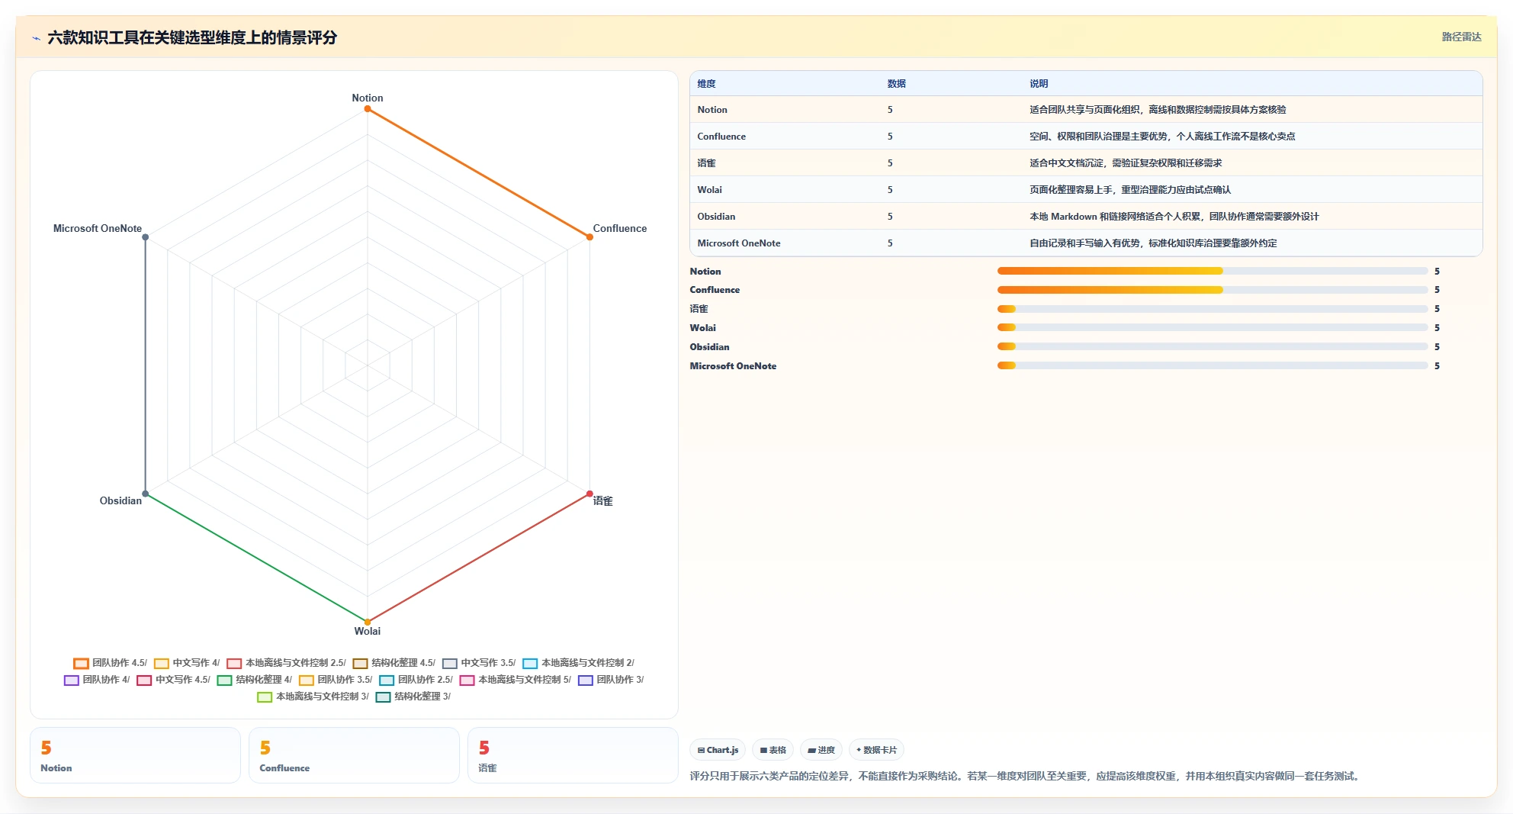Click the Microsoft OneNote axis label on radar
The image size is (1513, 814).
click(98, 229)
